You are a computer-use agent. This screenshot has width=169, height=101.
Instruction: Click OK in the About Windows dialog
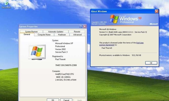(x=151, y=63)
